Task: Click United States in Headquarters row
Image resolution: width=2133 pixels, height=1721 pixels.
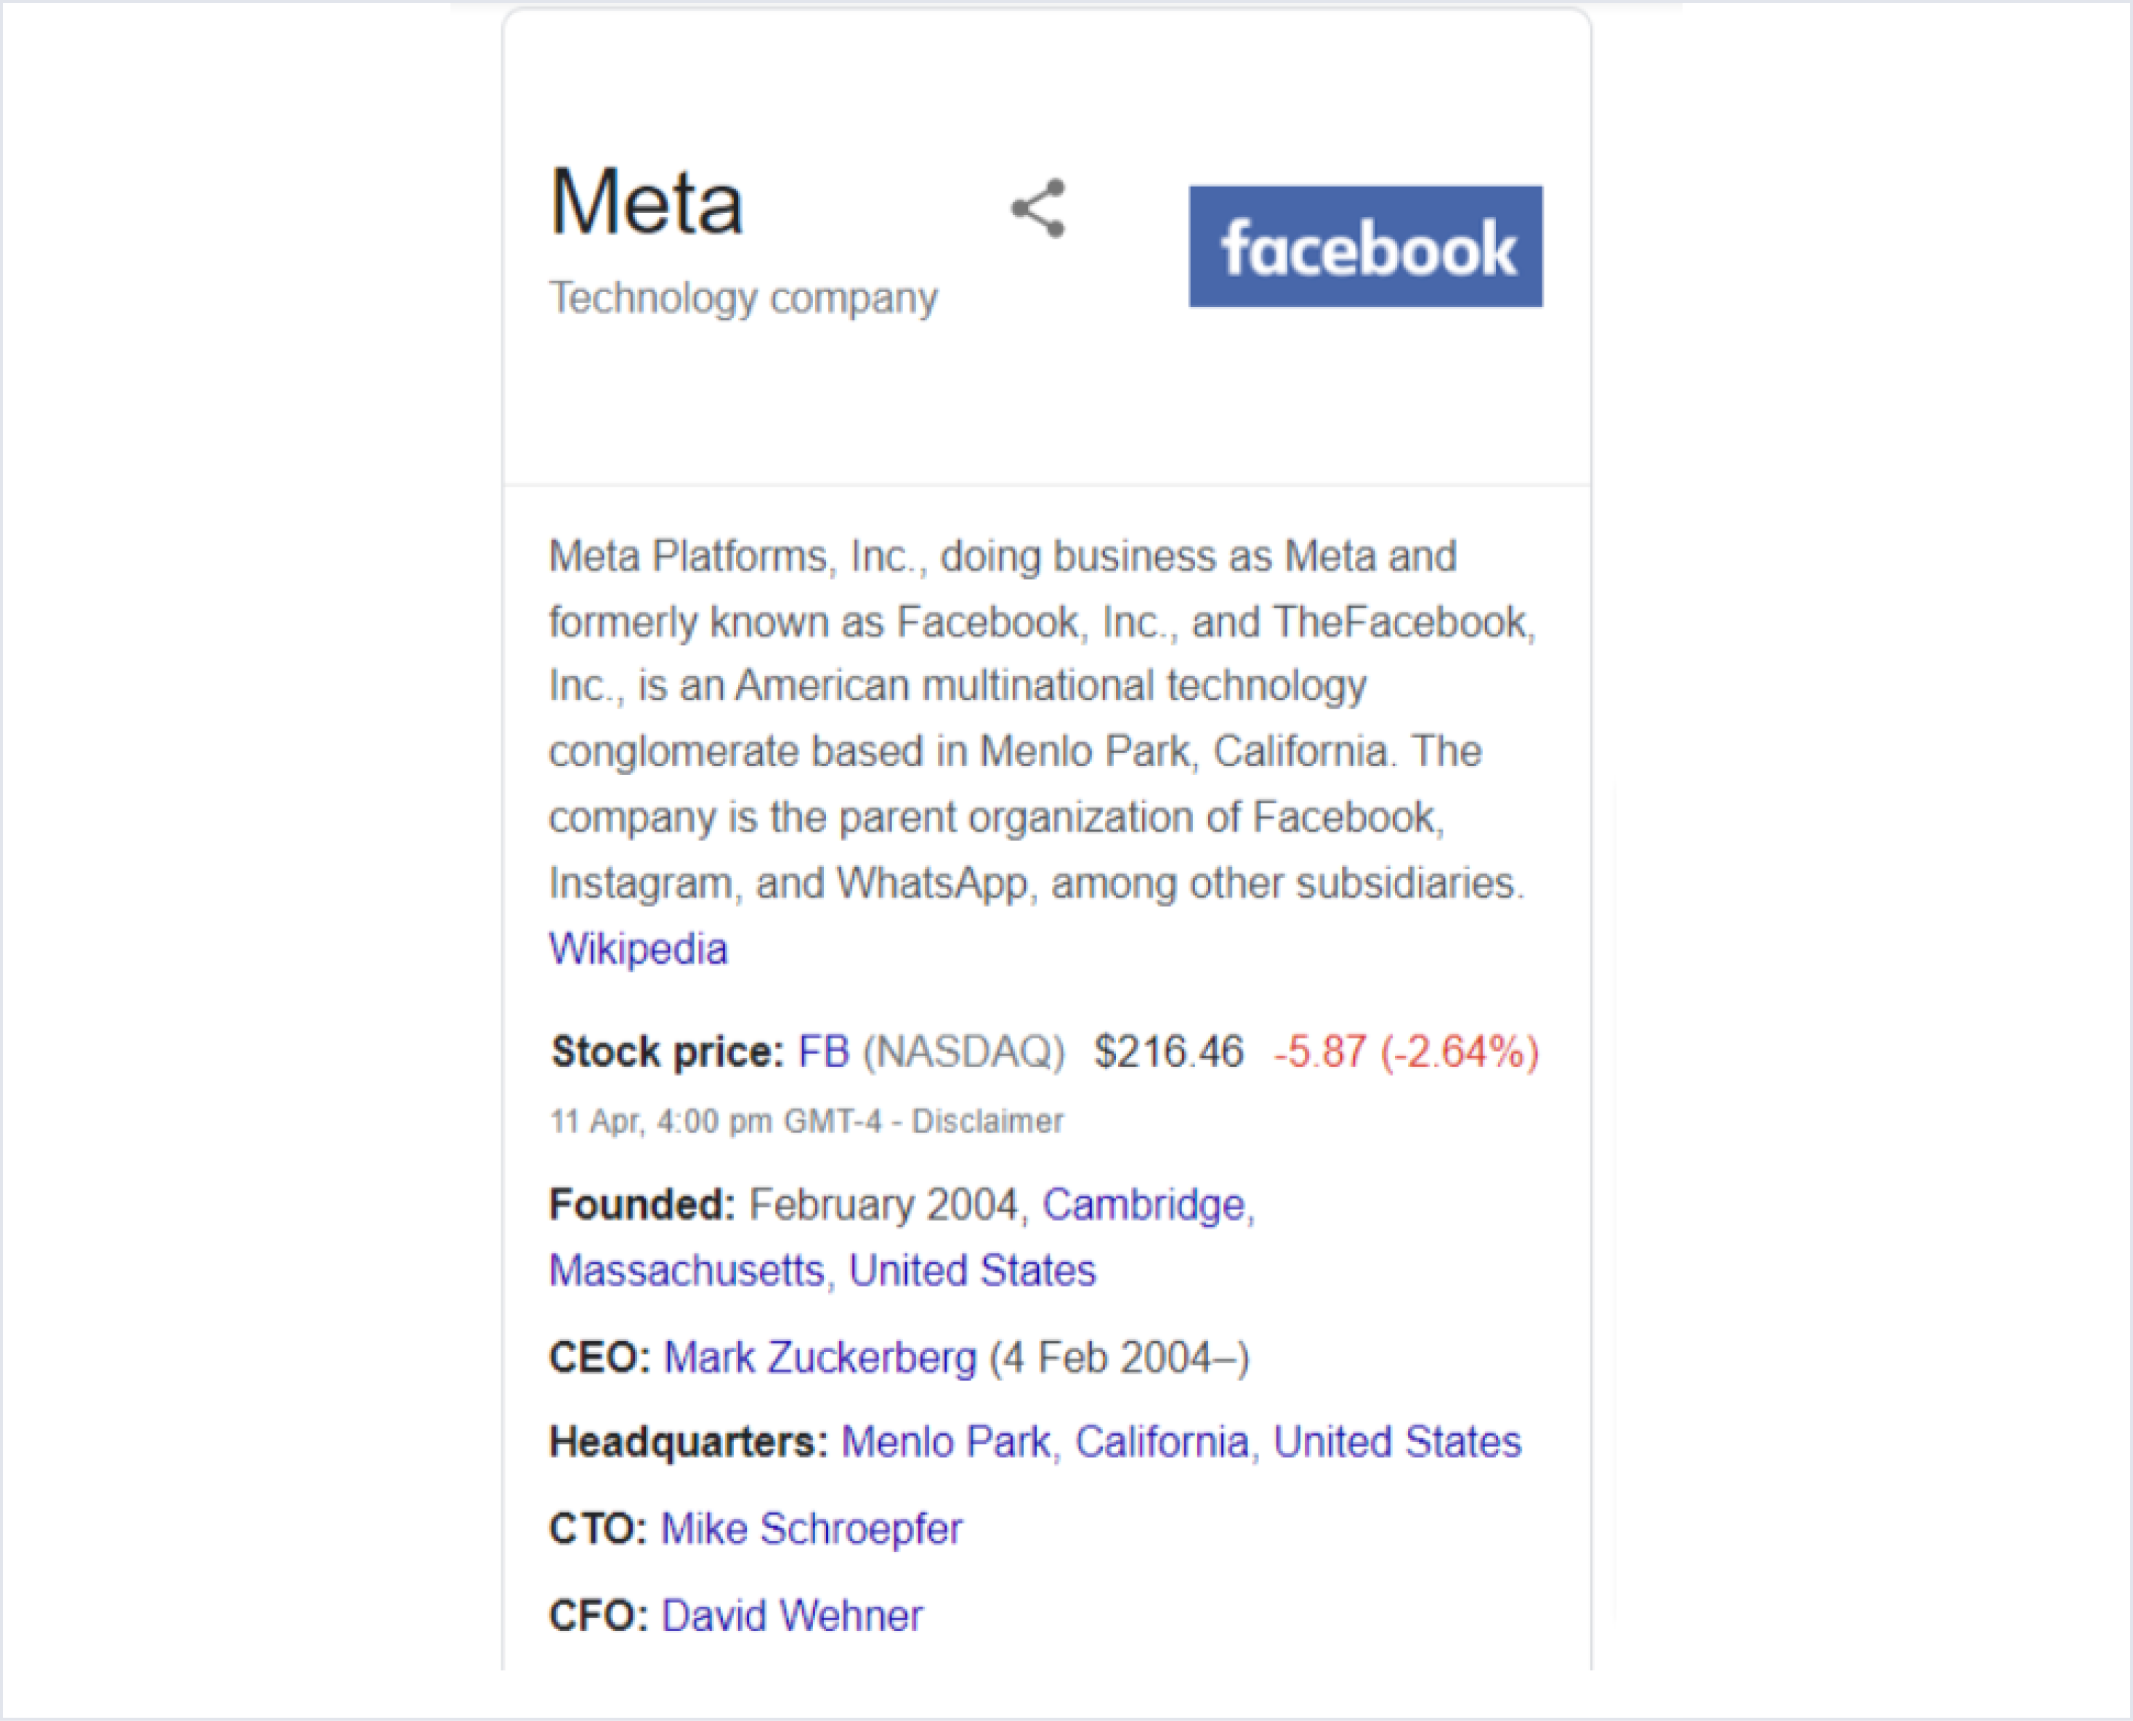Action: (x=1396, y=1442)
